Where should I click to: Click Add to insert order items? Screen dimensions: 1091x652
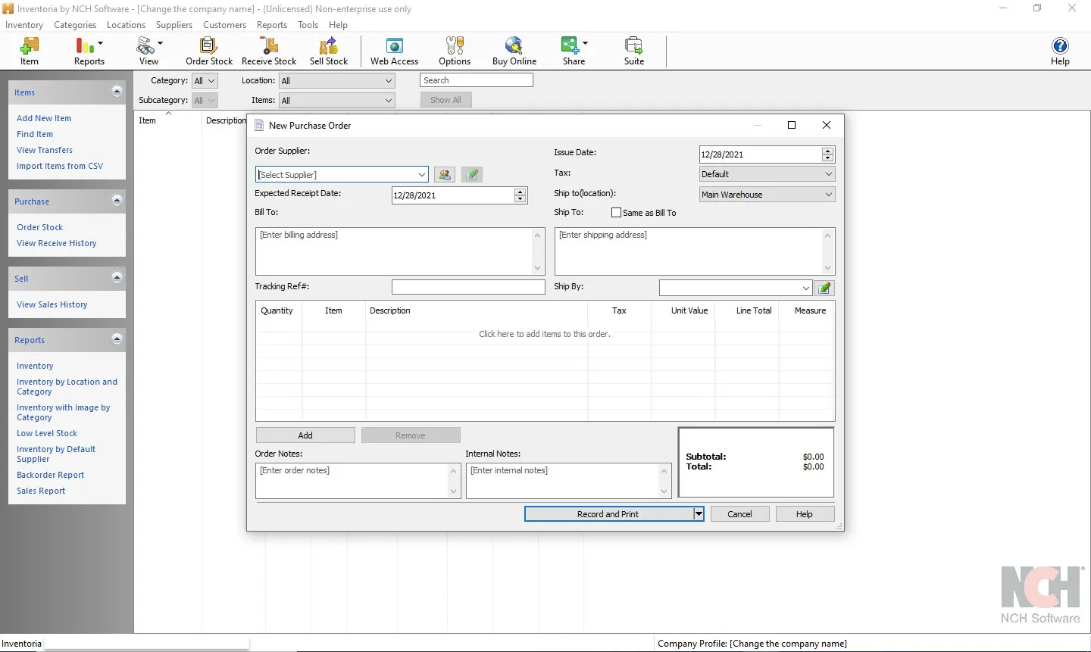pos(305,435)
